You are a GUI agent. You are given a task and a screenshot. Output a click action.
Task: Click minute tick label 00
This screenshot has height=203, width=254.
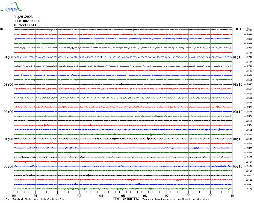(x=14, y=196)
